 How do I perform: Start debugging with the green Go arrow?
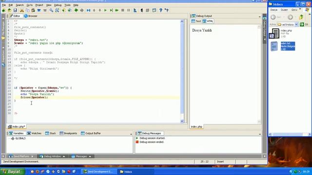[x=105, y=10]
